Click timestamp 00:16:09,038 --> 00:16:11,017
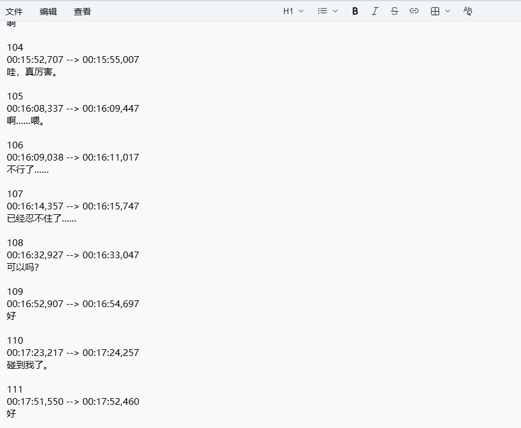The image size is (521, 428). (73, 158)
